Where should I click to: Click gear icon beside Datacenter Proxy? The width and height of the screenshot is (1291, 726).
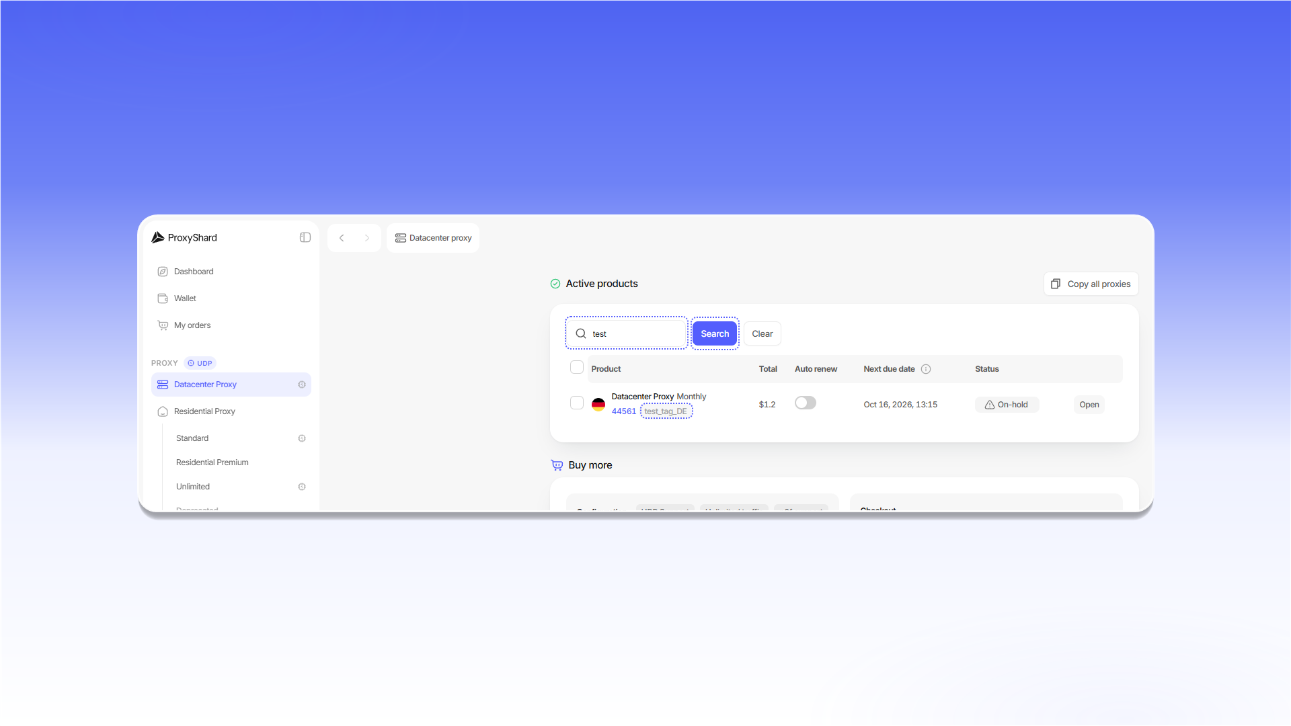point(302,385)
